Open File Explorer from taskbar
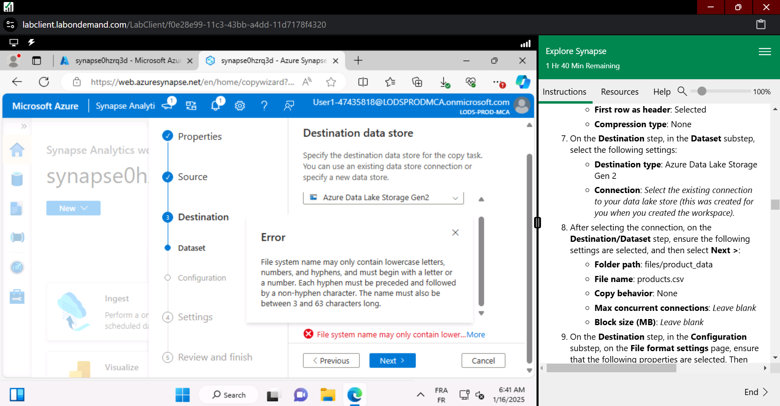780x406 pixels. [x=328, y=395]
